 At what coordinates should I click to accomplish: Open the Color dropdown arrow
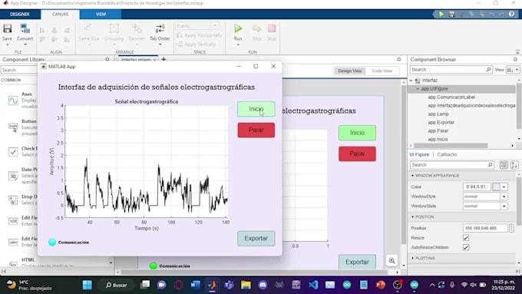pos(504,187)
